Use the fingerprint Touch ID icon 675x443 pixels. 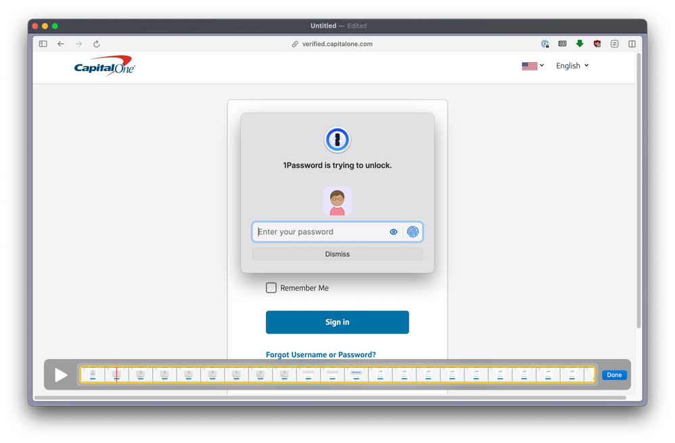(x=413, y=232)
